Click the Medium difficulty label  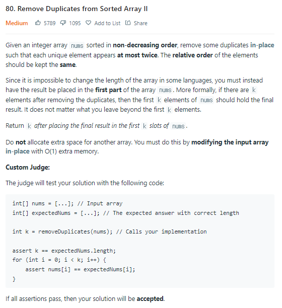17,23
